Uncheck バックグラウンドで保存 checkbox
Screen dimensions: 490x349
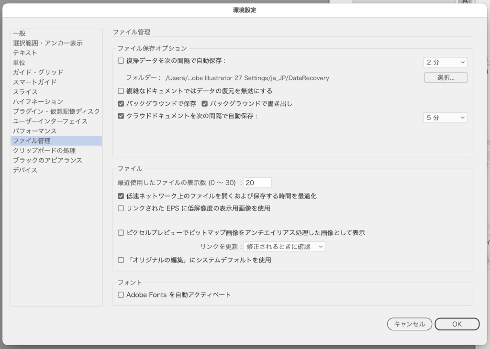121,104
